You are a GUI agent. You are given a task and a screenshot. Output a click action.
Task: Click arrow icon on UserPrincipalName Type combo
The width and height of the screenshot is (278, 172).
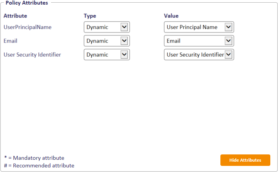pyautogui.click(x=124, y=27)
